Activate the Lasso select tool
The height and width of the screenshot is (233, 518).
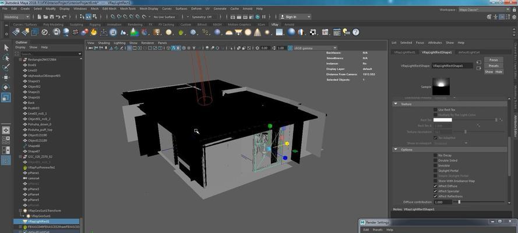tap(6, 58)
